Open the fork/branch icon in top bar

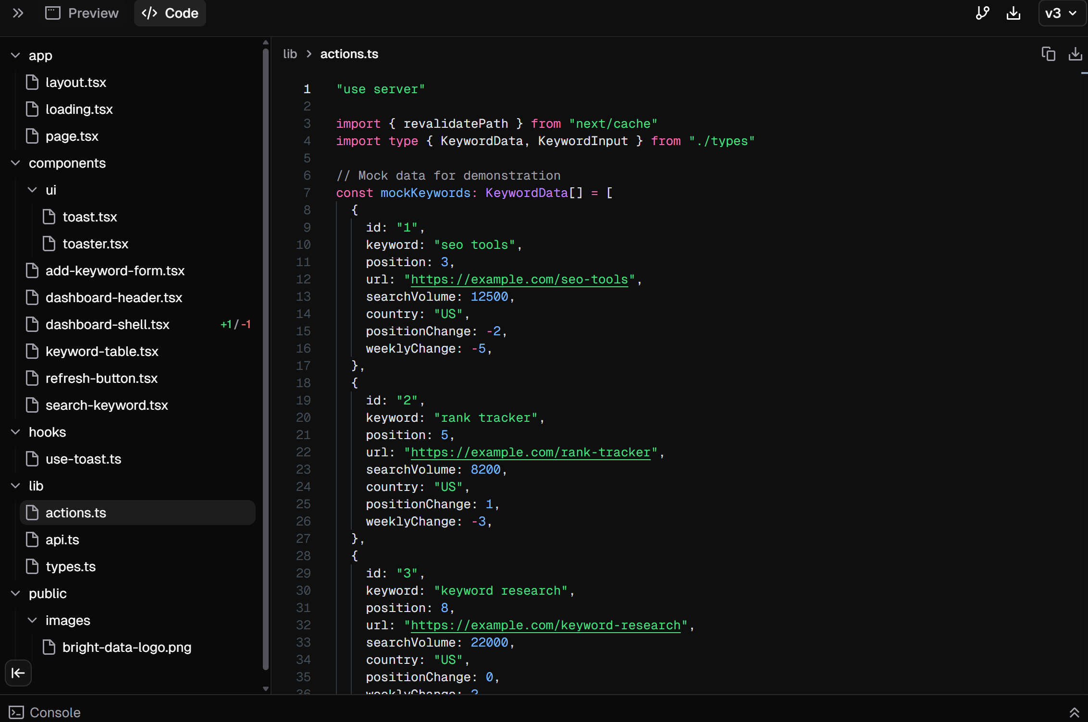tap(982, 13)
